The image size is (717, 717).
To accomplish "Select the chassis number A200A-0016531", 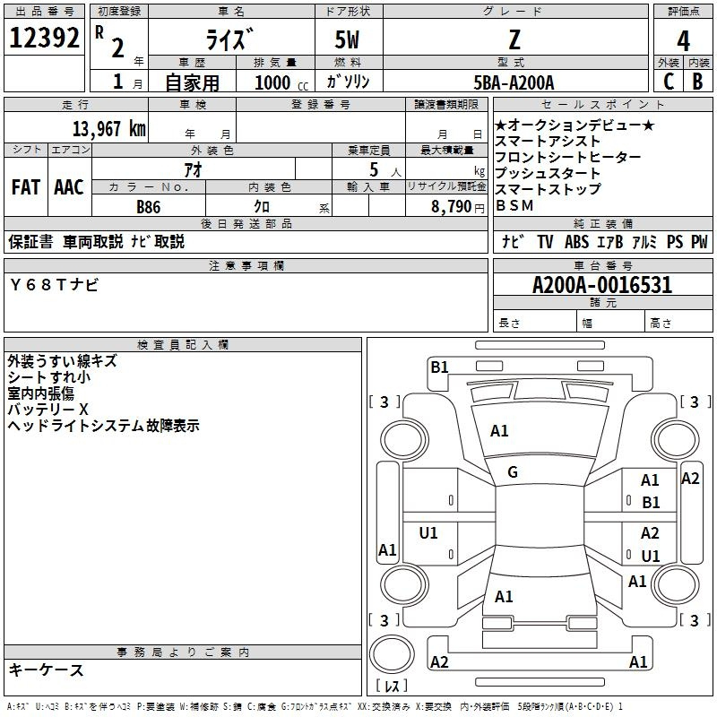I will click(602, 285).
